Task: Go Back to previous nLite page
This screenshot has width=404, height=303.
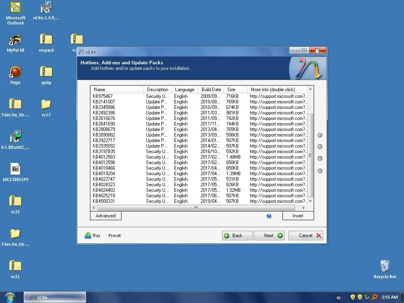Action: pos(237,236)
